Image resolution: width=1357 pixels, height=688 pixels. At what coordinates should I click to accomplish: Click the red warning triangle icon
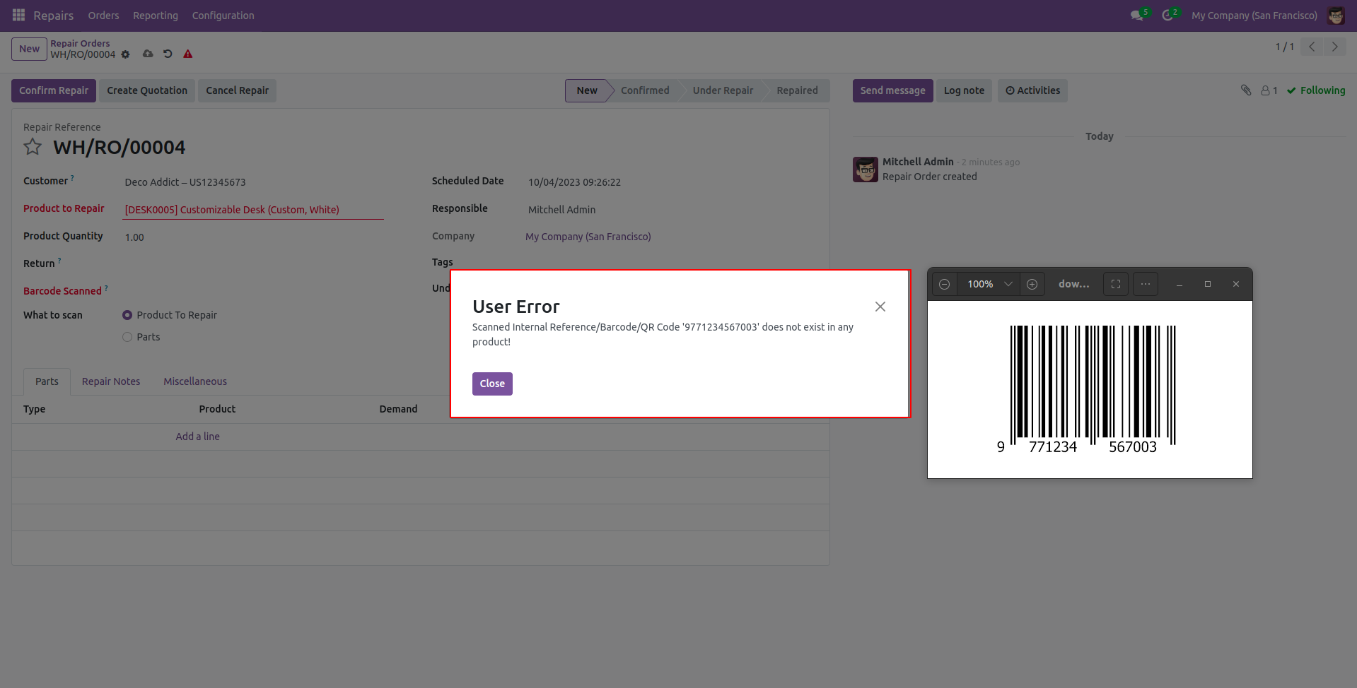pos(188,54)
